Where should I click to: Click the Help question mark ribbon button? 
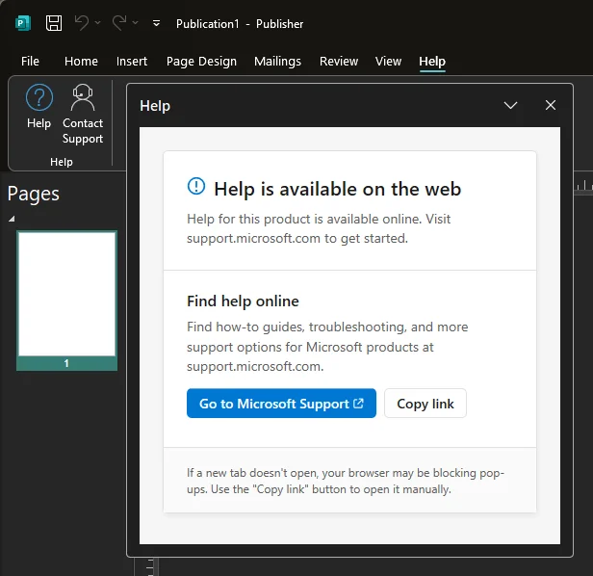[x=39, y=107]
